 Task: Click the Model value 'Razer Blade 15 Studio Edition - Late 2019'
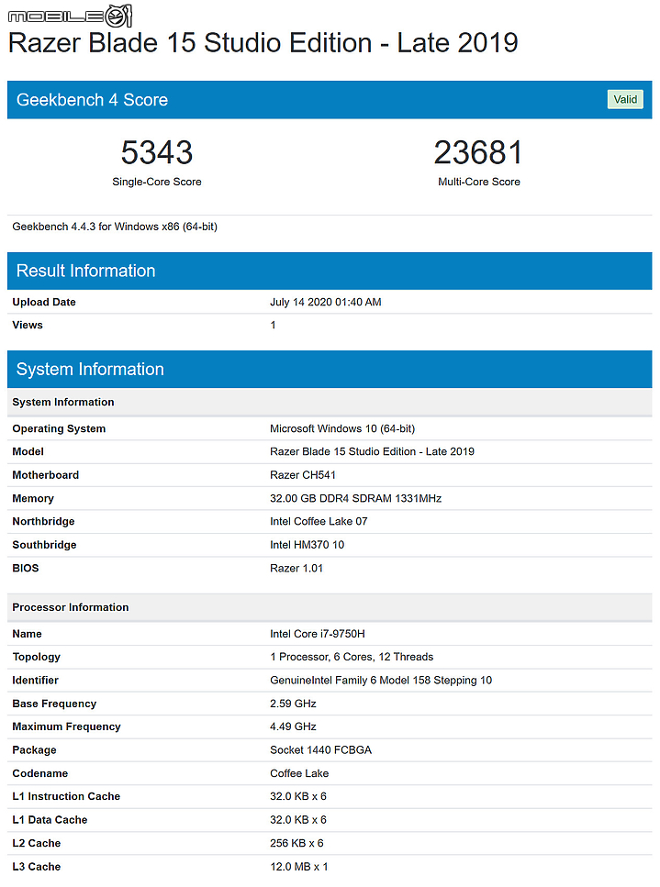click(372, 451)
